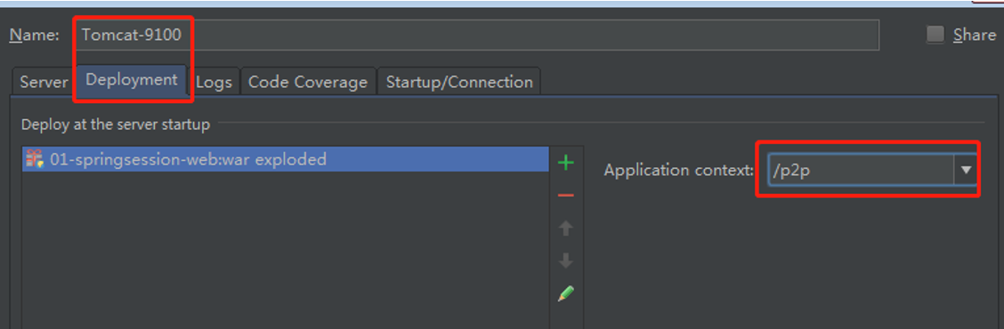Move the artifact down with the down arrow icon

[x=565, y=261]
